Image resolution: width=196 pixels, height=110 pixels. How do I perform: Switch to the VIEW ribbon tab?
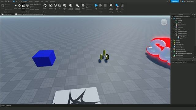(47, 1)
